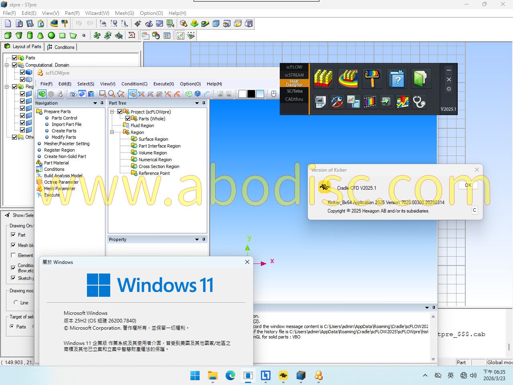The width and height of the screenshot is (513, 385).
Task: Pick the black background color swatch
Action: (x=251, y=94)
